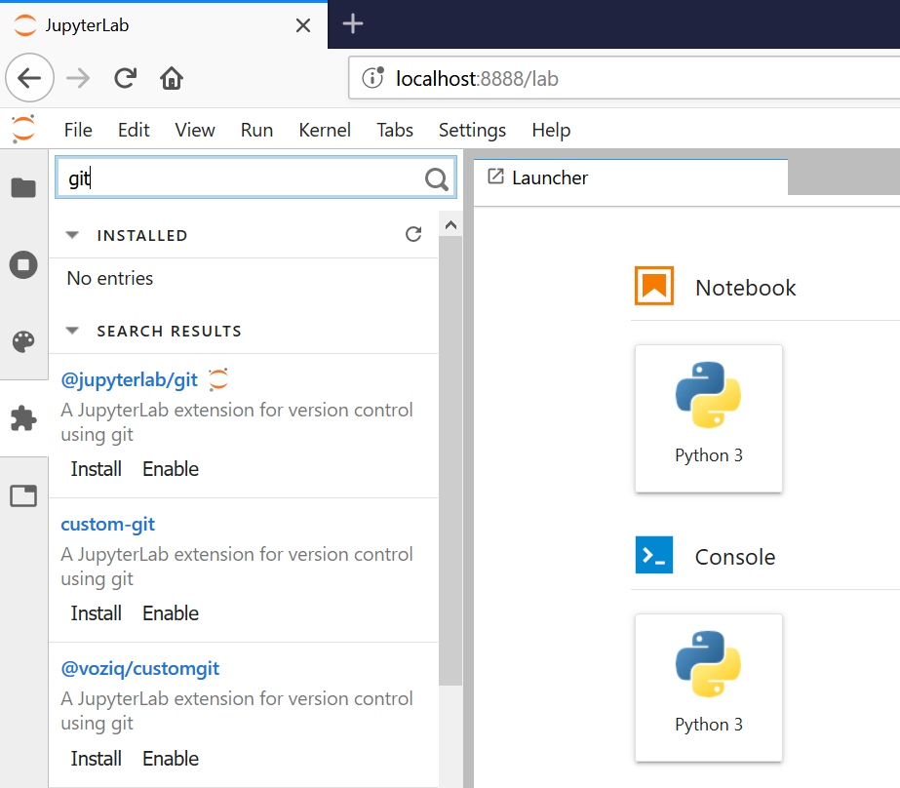This screenshot has width=900, height=788.
Task: Click the browser page reload icon
Action: coord(123,77)
